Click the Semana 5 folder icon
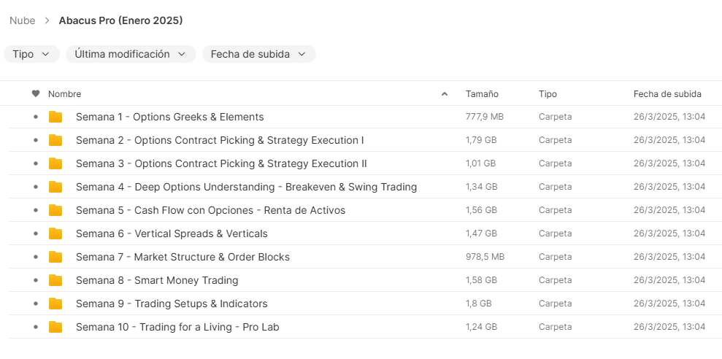 [55, 210]
